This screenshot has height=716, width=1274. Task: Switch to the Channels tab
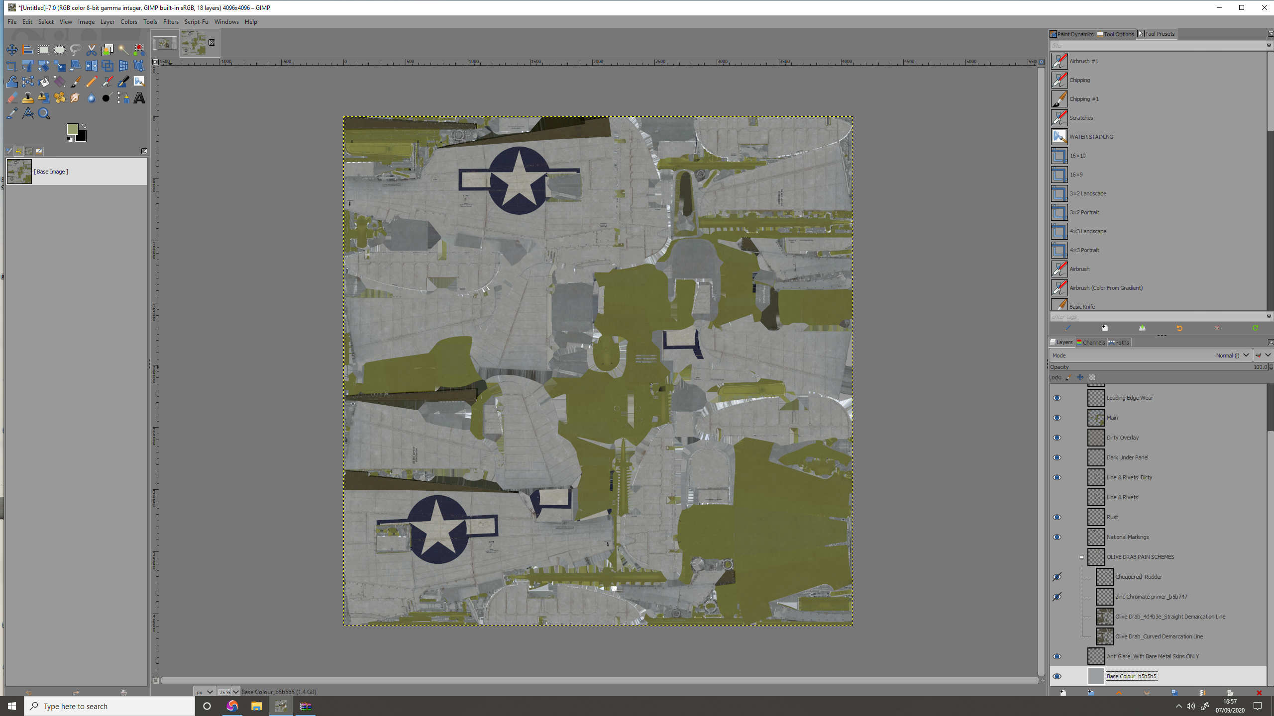(x=1090, y=342)
